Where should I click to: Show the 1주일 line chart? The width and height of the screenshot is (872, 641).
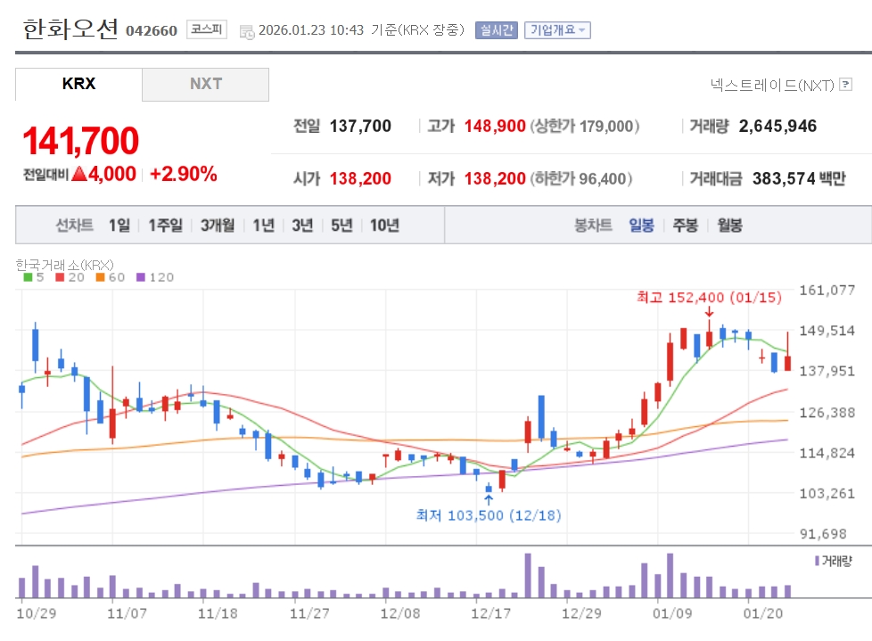pos(165,225)
